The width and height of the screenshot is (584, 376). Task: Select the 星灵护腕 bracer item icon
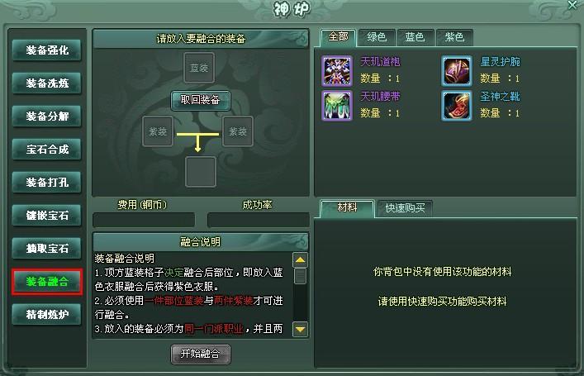click(x=457, y=71)
